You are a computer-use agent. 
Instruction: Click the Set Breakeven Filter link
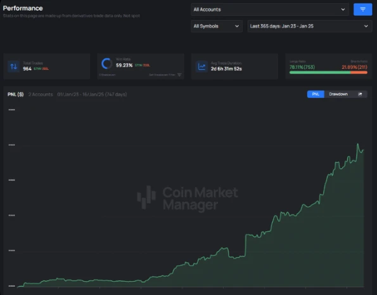[162, 75]
